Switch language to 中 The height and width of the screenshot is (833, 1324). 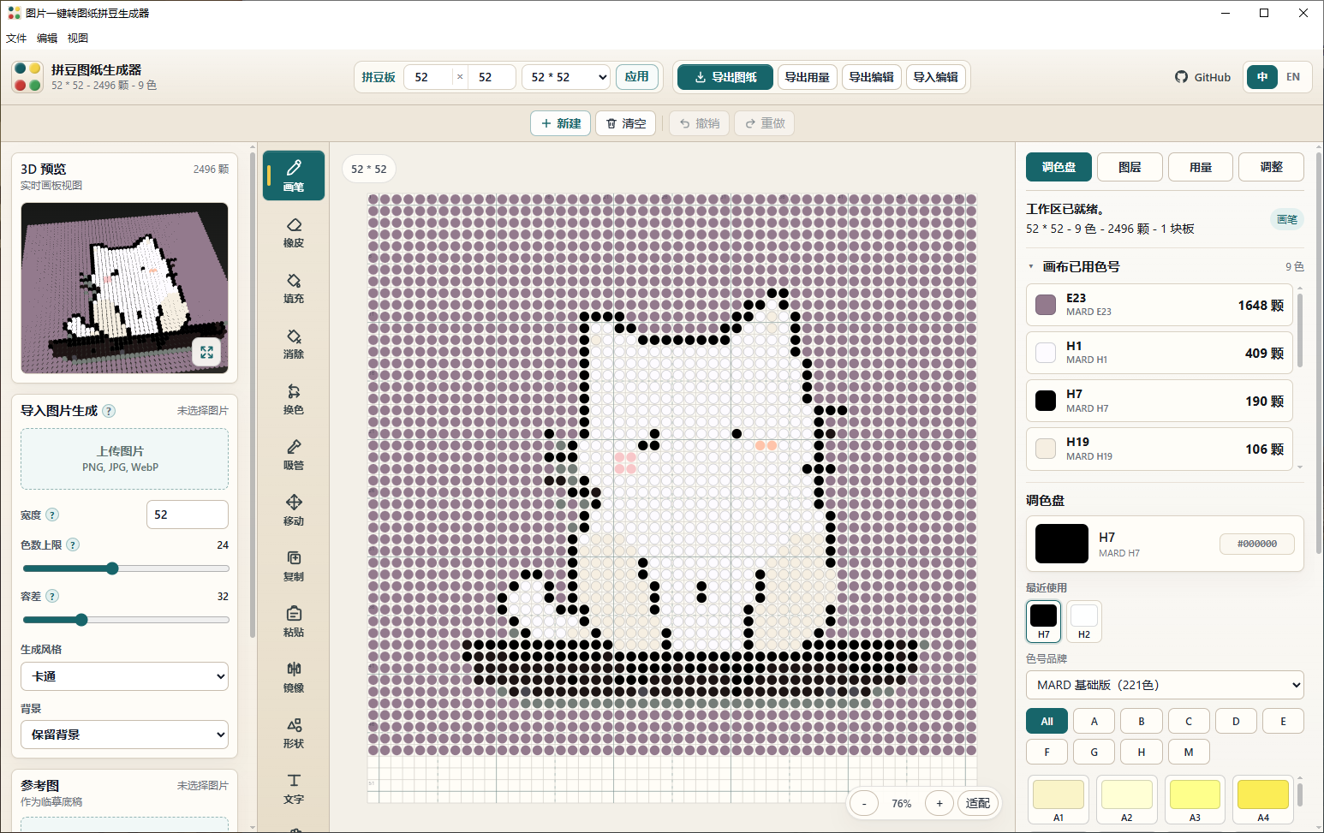[1262, 77]
